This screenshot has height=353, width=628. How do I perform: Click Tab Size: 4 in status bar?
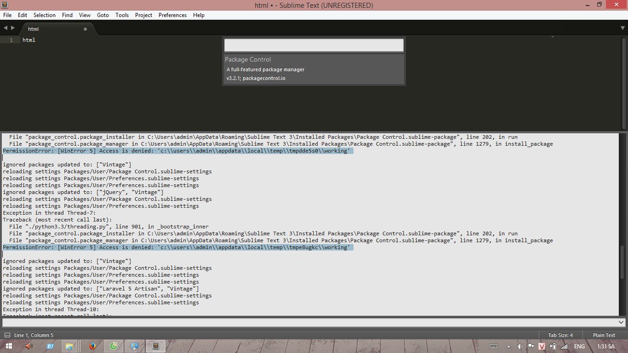pyautogui.click(x=560, y=335)
